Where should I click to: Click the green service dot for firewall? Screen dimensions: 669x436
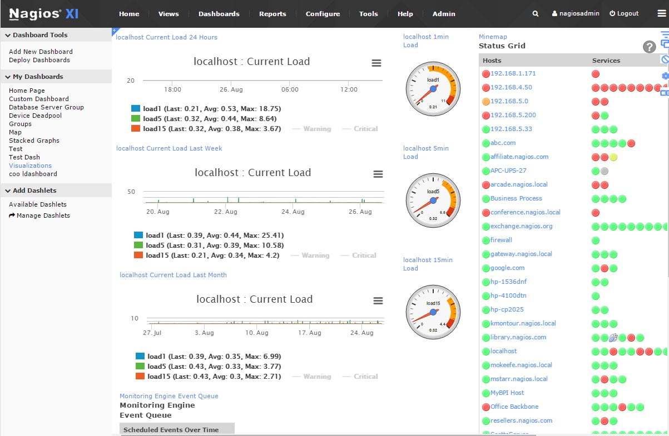(596, 240)
